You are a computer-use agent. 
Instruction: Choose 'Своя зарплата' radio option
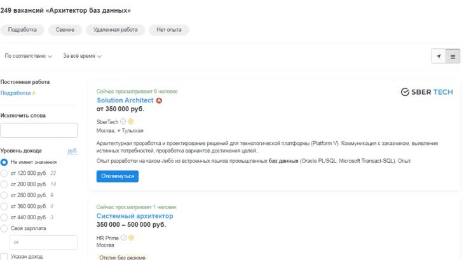click(x=4, y=228)
